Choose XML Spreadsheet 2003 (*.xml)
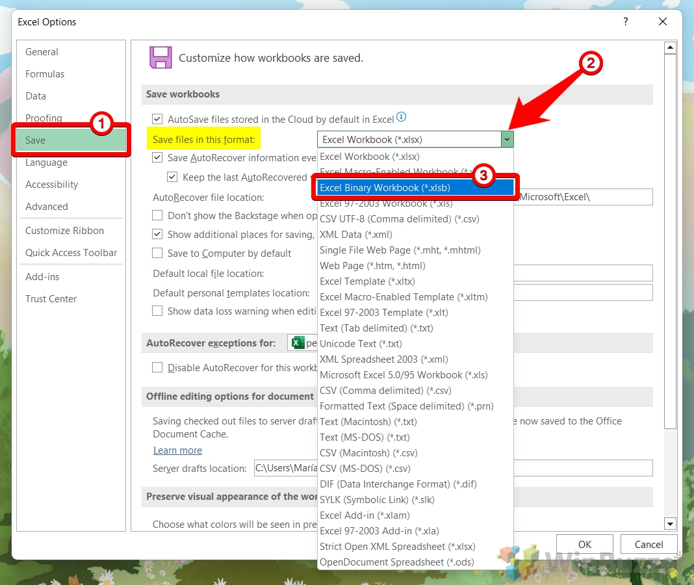This screenshot has height=585, width=694. click(416, 359)
